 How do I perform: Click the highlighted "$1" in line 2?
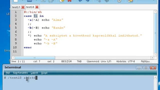(x=35, y=16)
